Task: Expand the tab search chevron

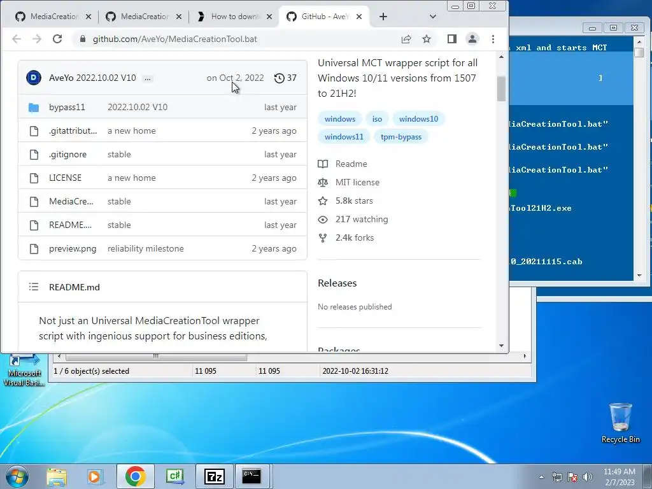Action: (433, 17)
